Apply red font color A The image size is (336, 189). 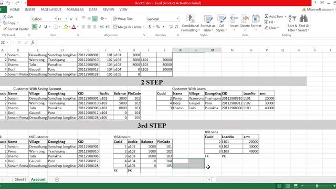pyautogui.click(x=73, y=27)
